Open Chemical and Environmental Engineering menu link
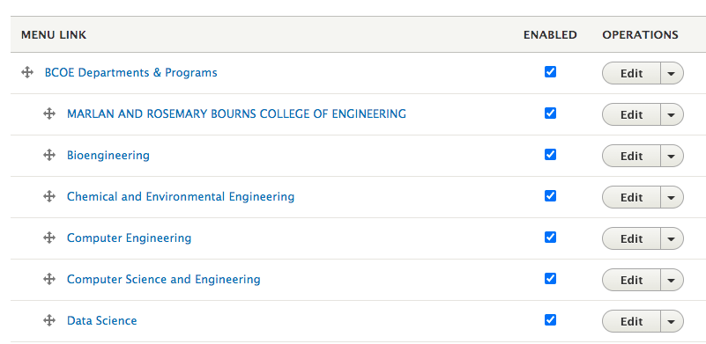Screen dimensions: 706x344 click(181, 196)
